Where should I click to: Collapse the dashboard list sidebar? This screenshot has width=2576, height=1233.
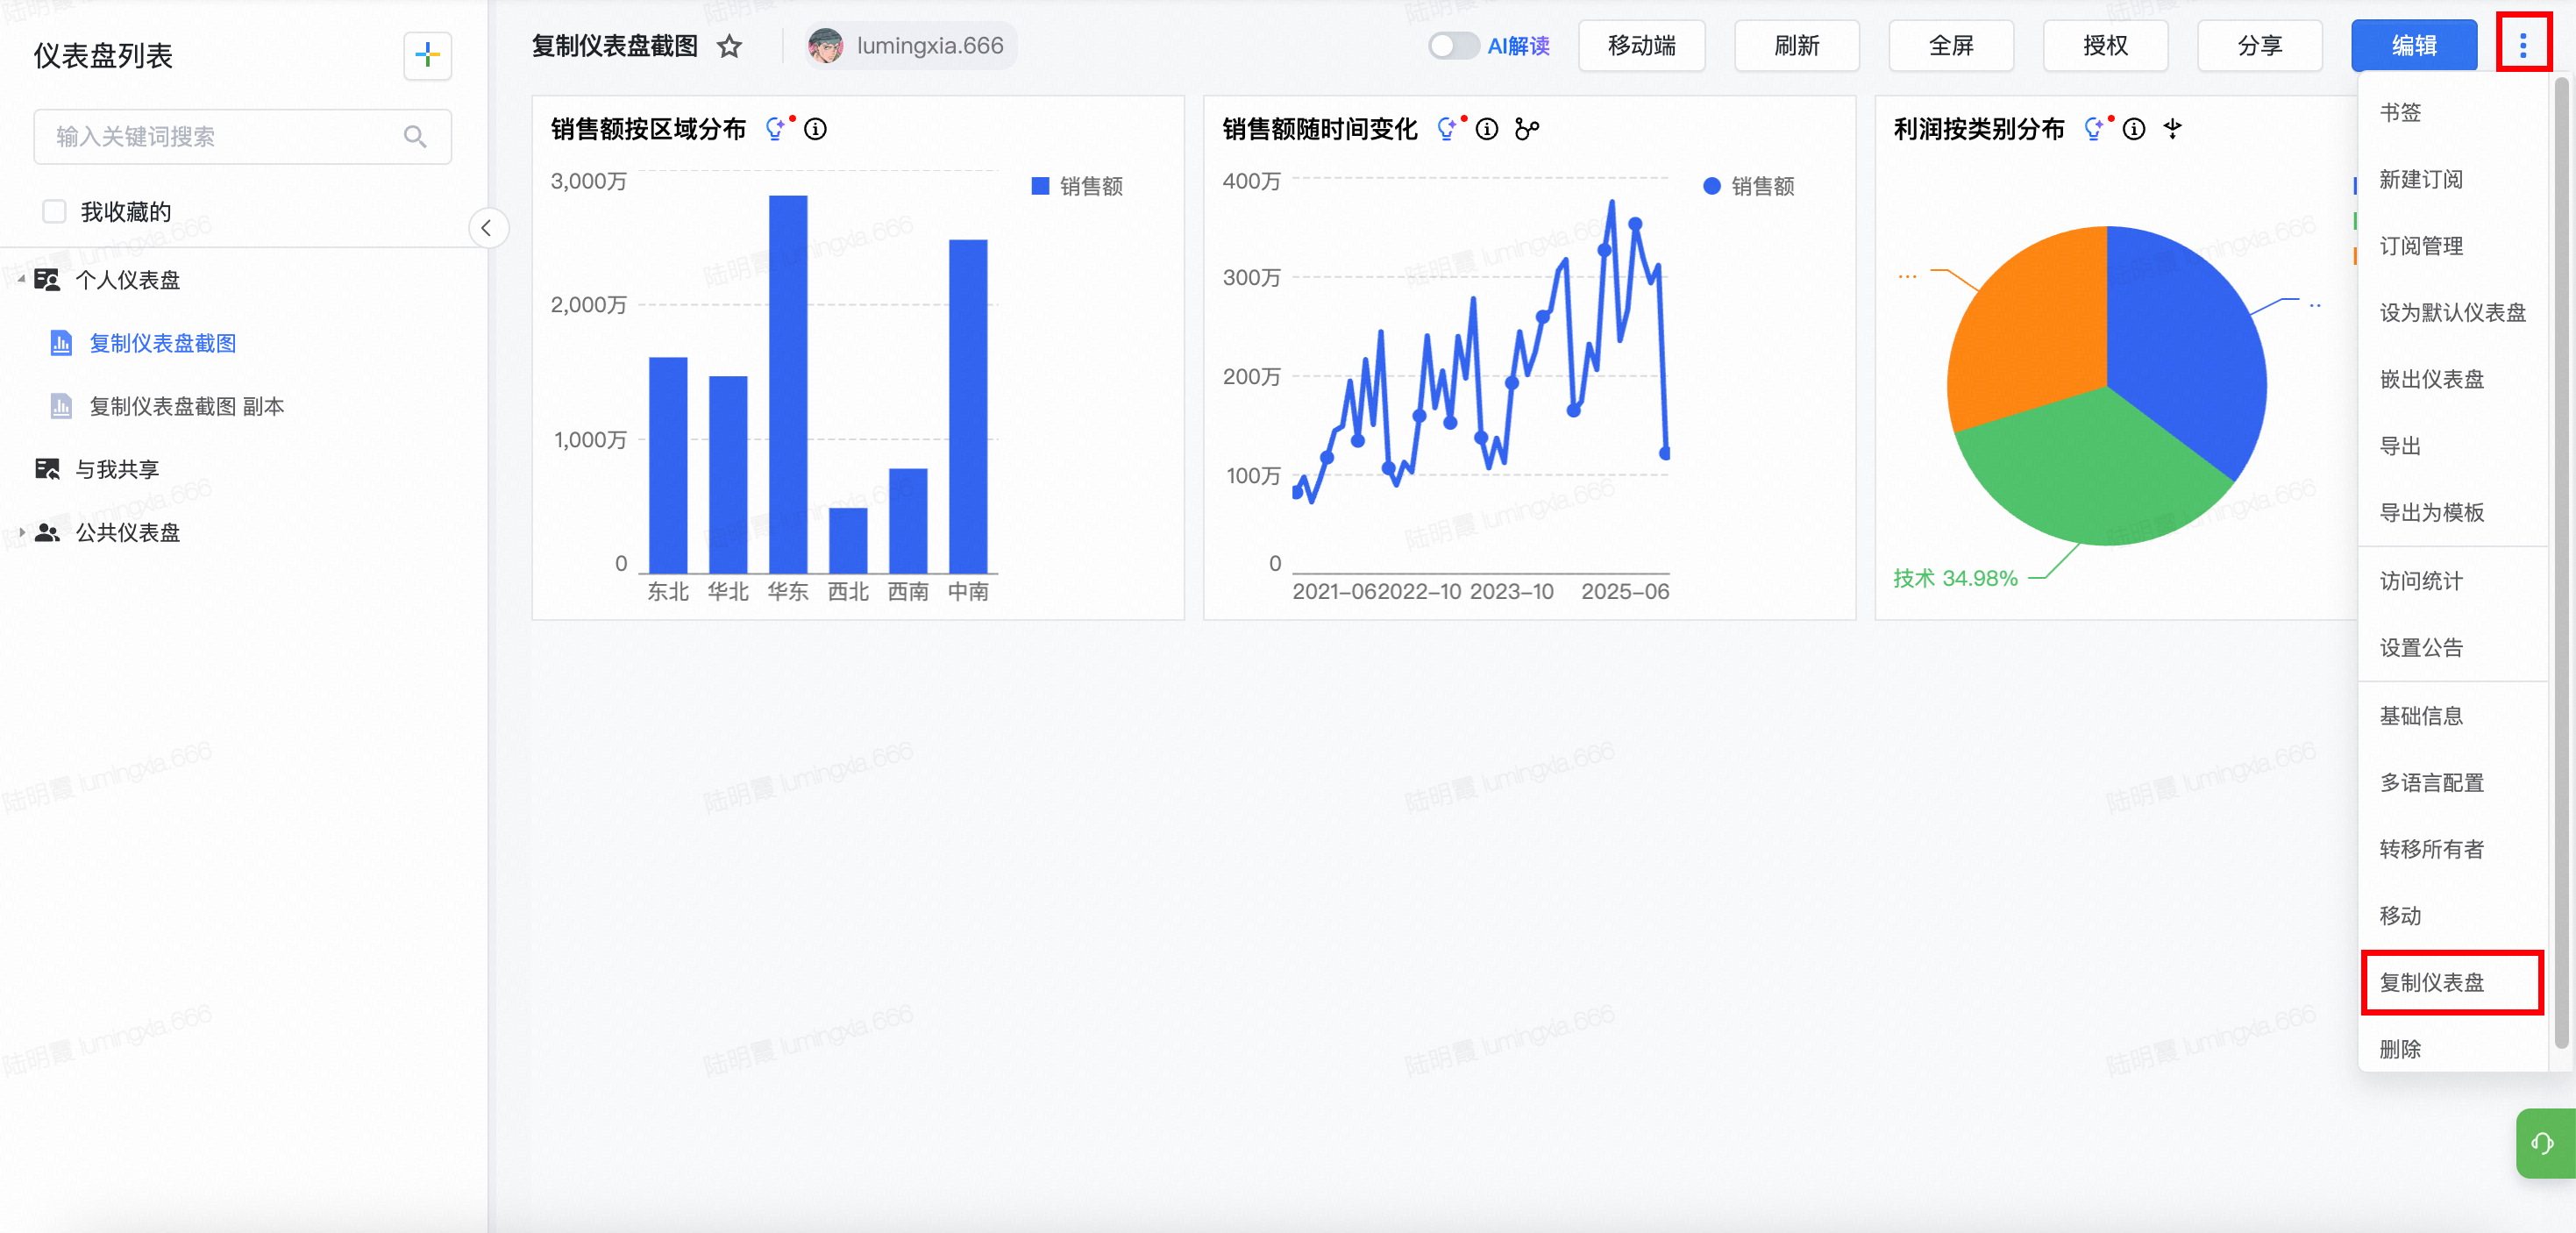click(487, 228)
